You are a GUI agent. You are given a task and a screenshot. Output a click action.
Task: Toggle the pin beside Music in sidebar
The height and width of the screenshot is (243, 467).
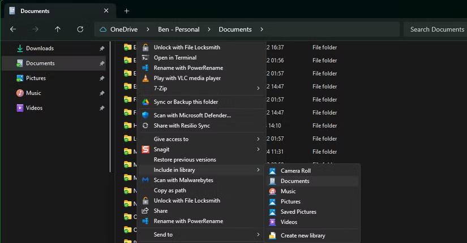pyautogui.click(x=102, y=93)
